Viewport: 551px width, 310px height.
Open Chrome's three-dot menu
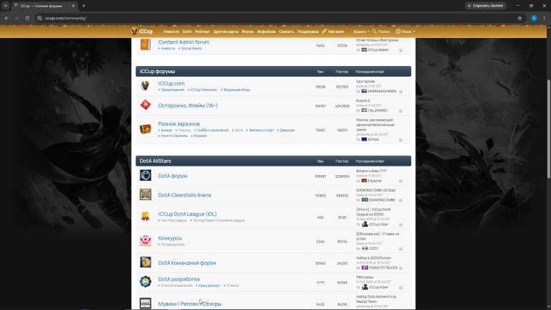[545, 18]
